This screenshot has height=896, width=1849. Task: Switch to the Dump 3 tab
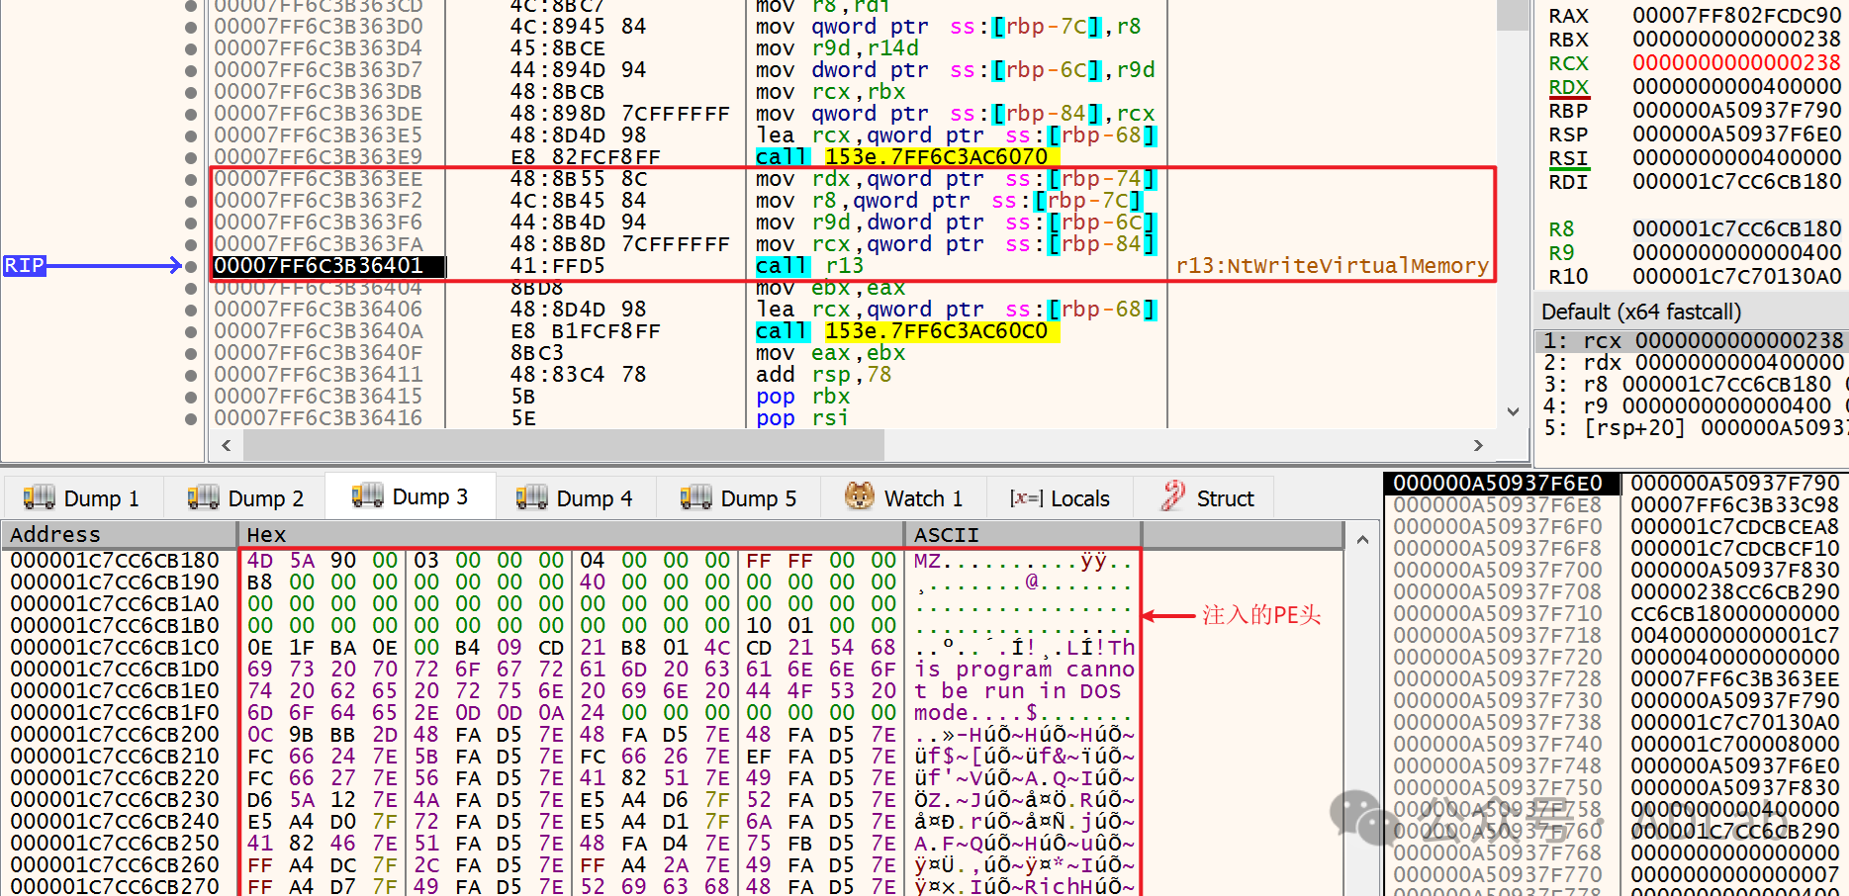[x=411, y=496]
